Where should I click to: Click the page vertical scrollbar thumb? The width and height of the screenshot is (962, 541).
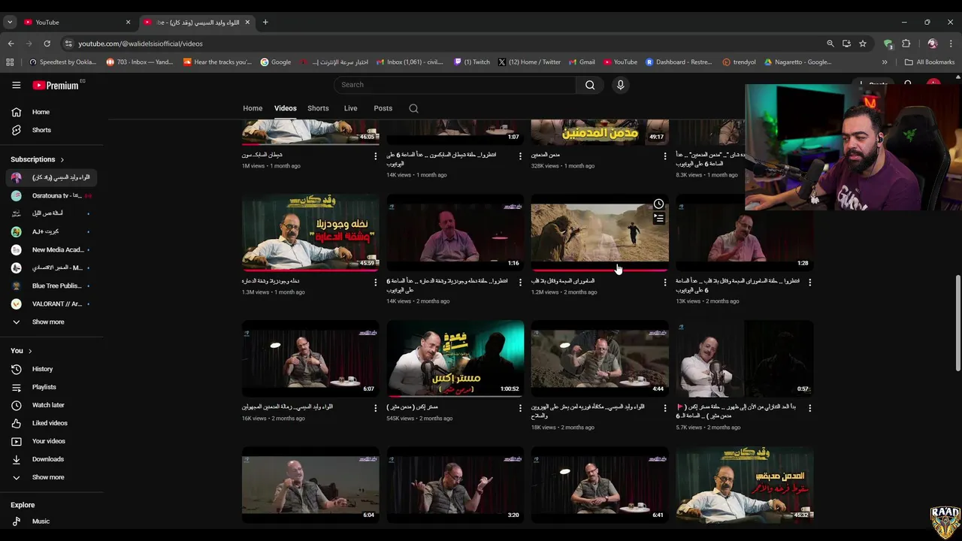(957, 322)
